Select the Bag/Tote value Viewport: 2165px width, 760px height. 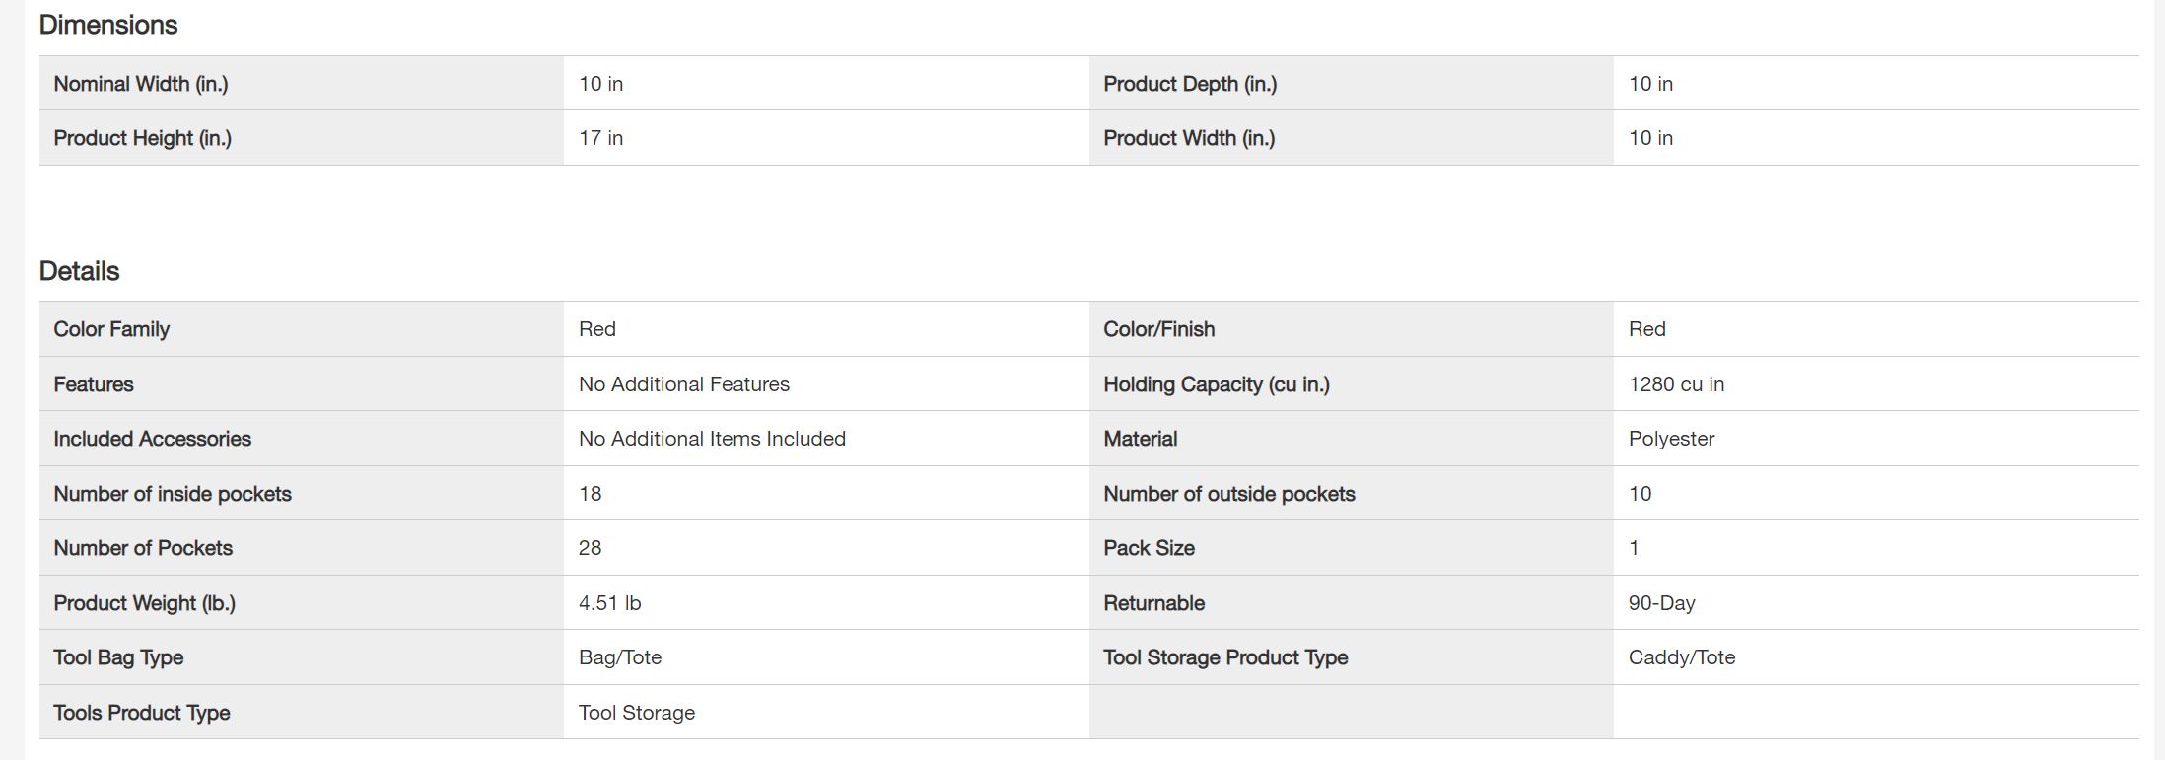(620, 657)
